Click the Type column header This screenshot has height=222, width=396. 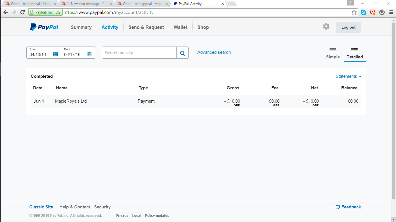(143, 88)
